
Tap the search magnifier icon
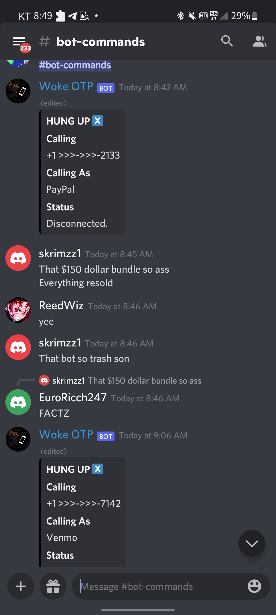point(227,41)
